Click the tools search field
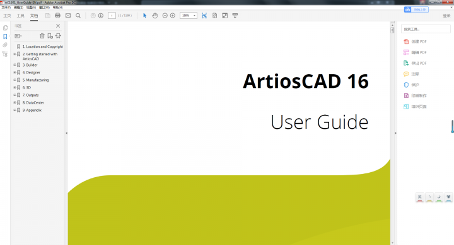This screenshot has width=454, height=245. pyautogui.click(x=426, y=29)
